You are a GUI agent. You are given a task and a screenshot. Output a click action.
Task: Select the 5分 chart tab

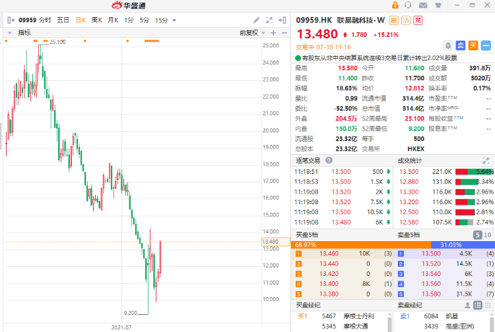click(x=145, y=20)
